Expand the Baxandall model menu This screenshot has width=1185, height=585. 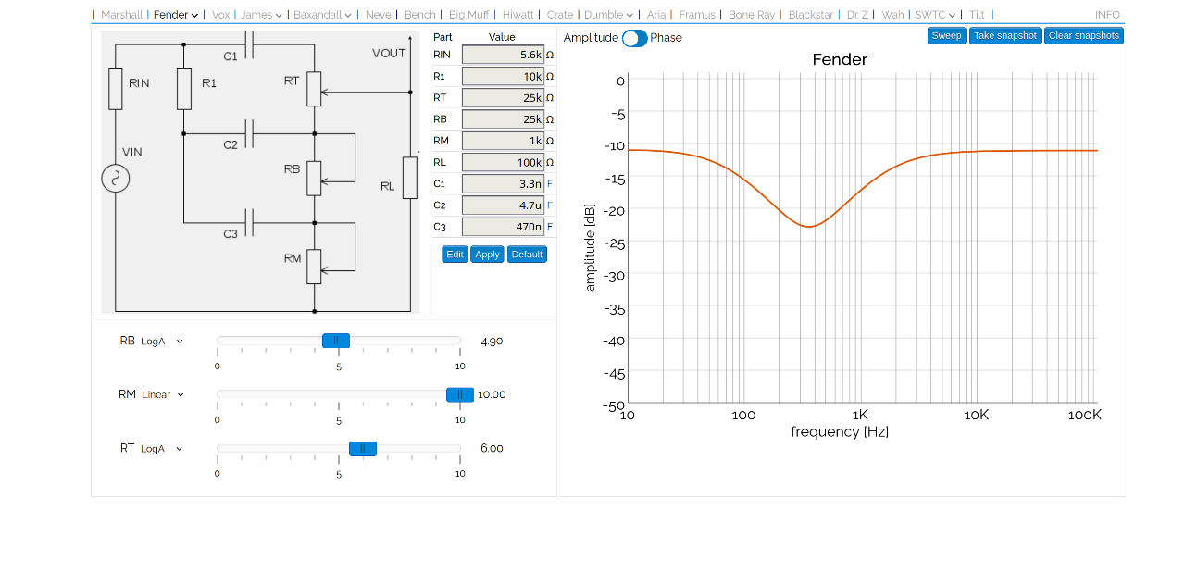[x=322, y=15]
